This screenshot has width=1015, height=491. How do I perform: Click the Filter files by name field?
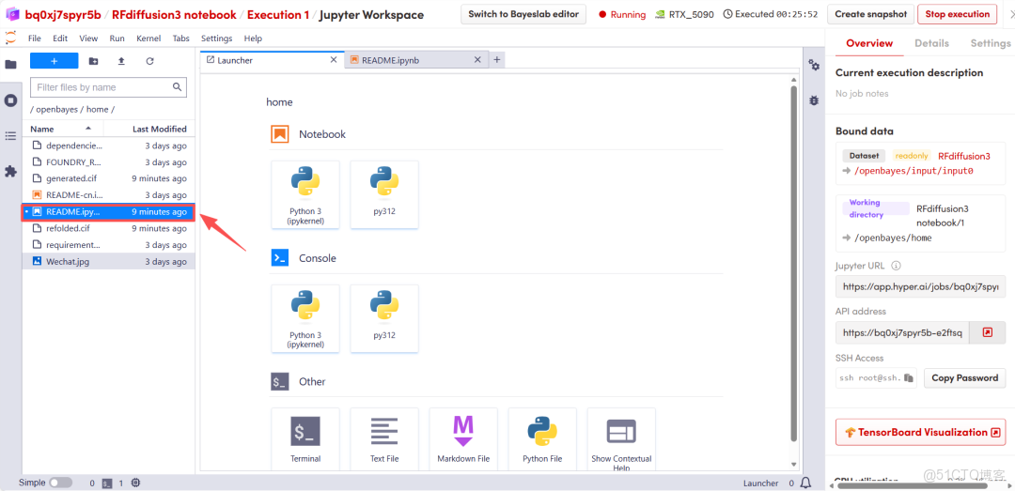108,87
